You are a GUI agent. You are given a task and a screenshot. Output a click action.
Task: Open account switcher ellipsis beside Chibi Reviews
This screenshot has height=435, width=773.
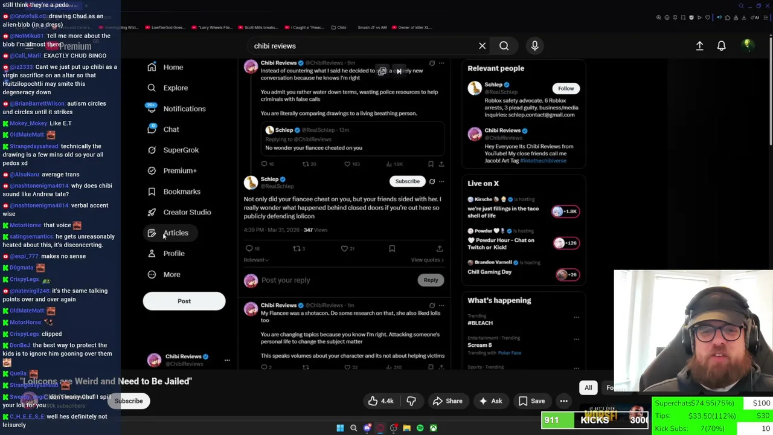click(x=227, y=360)
